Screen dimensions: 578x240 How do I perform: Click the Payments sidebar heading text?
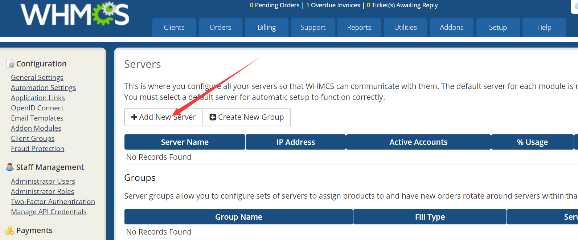tap(34, 230)
